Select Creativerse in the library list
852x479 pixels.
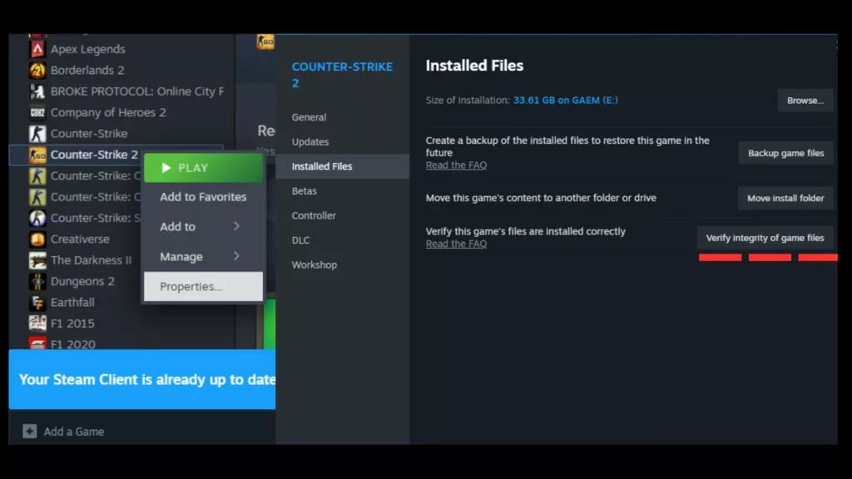click(x=80, y=239)
